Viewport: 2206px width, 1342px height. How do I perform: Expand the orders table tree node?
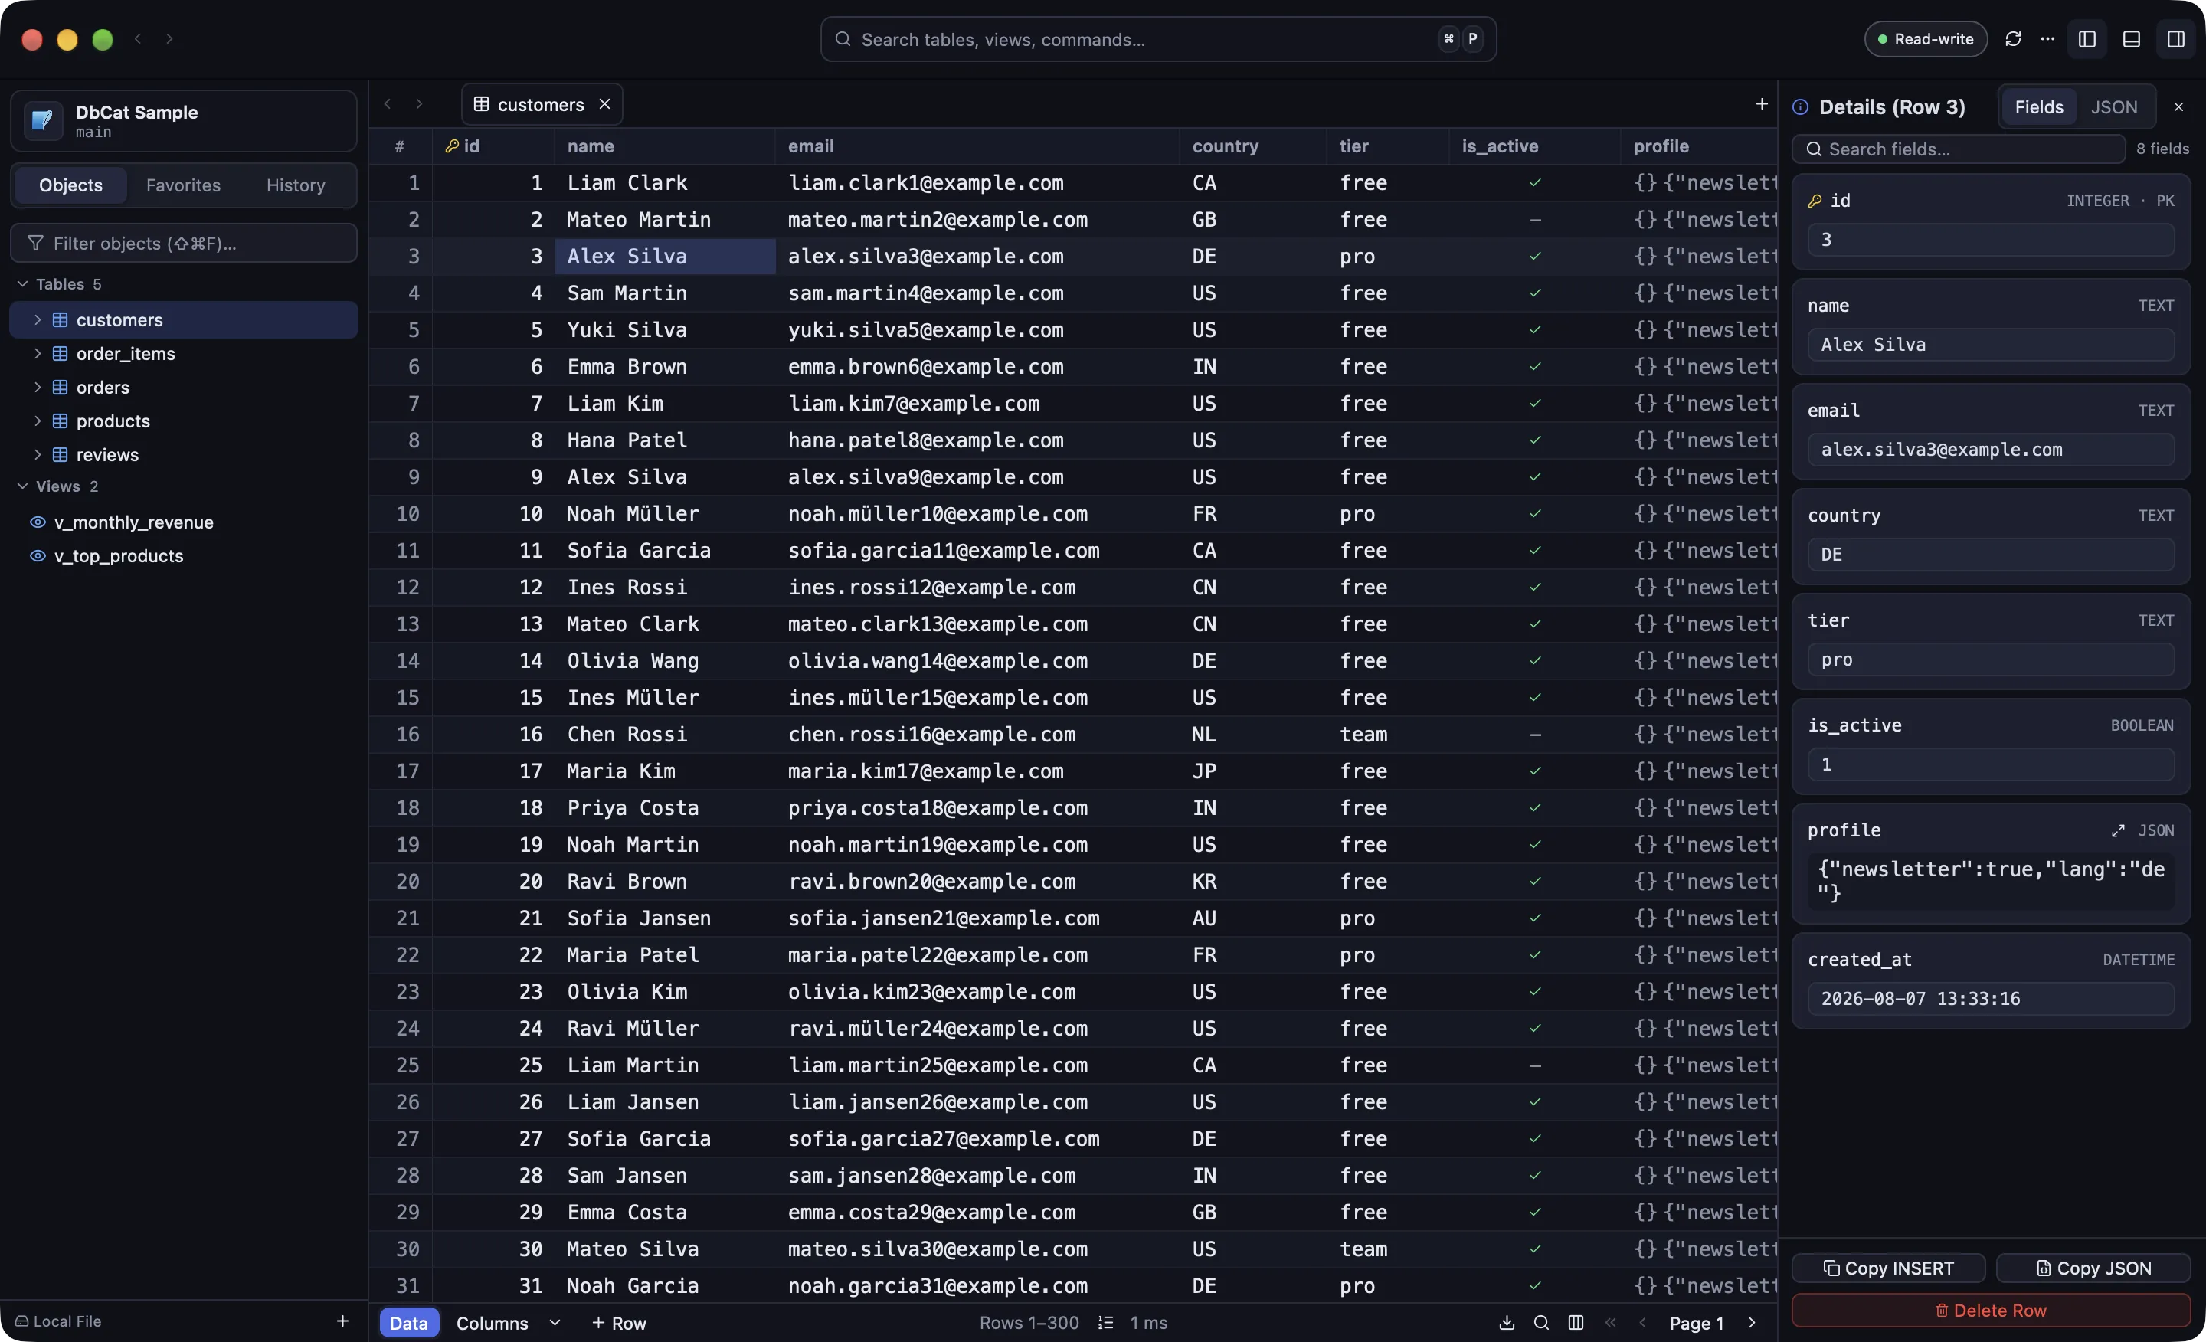coord(37,387)
